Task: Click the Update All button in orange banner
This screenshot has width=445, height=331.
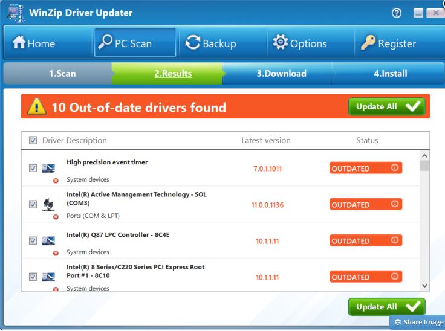Action: tap(386, 107)
